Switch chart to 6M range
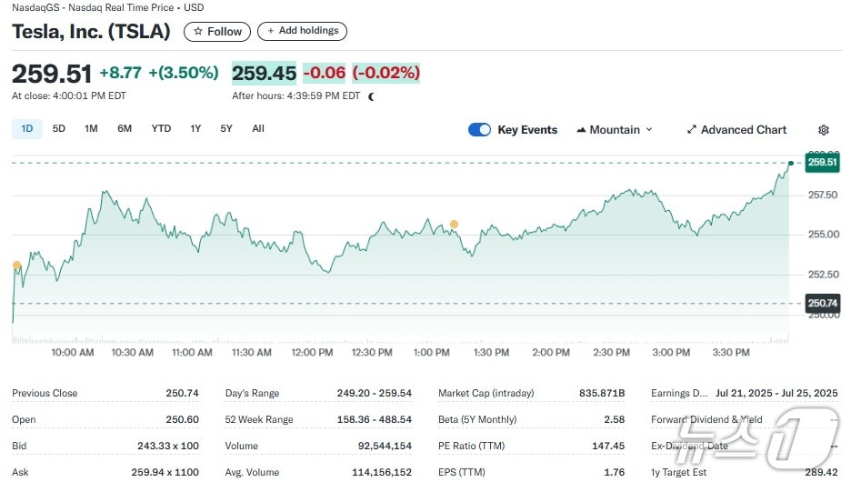The width and height of the screenshot is (851, 482). (125, 129)
